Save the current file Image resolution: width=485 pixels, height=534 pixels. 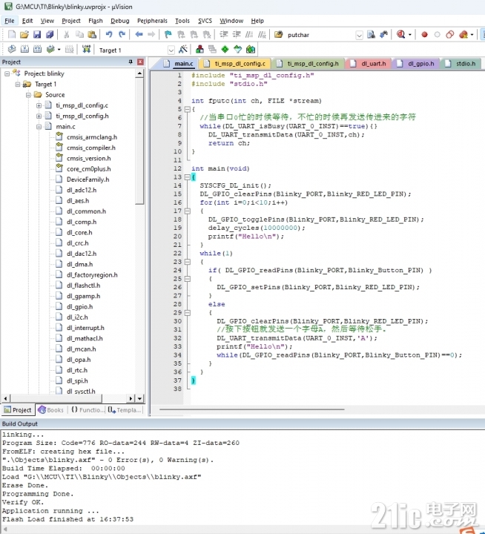37,34
